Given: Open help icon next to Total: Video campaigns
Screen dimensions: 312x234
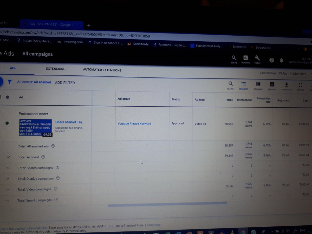Looking at the screenshot, I should point(55,189).
